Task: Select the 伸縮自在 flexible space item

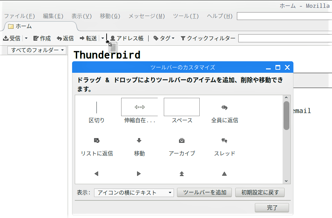Action: point(139,111)
